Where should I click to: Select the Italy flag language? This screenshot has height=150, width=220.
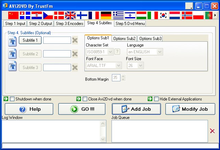153,15
